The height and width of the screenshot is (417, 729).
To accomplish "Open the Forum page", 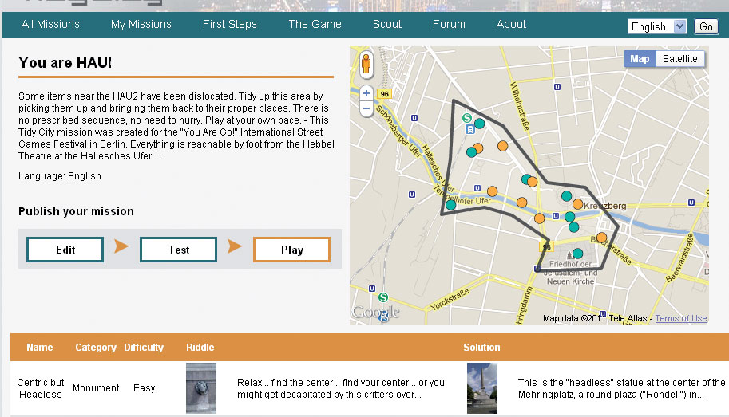I will pos(449,24).
